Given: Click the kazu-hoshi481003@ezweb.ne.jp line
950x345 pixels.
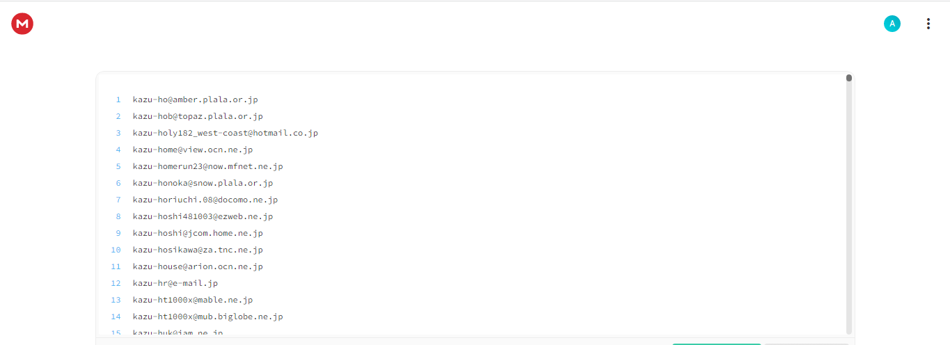Looking at the screenshot, I should coord(203,216).
